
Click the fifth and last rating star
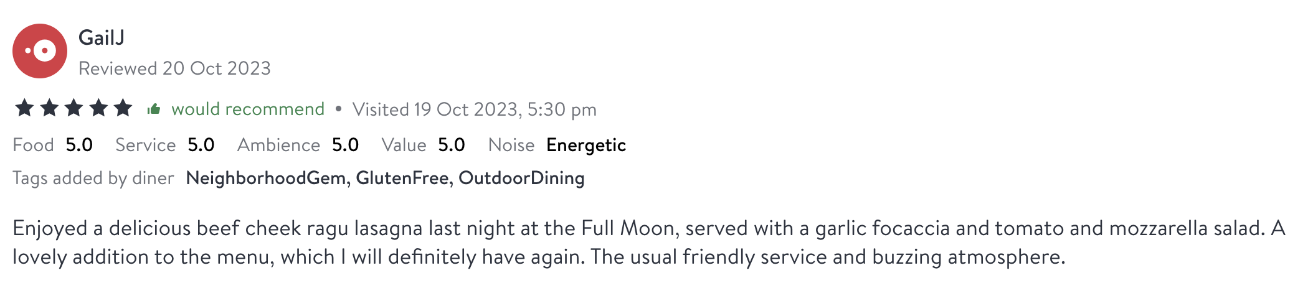pyautogui.click(x=123, y=108)
